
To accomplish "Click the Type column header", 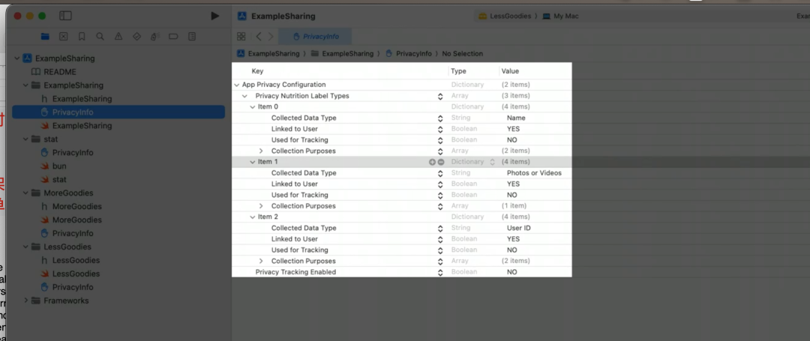I will [x=459, y=71].
